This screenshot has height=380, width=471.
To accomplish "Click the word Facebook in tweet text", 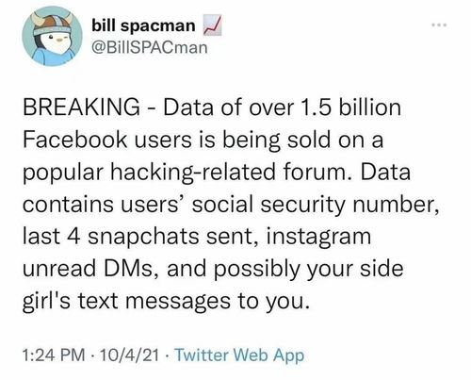I will click(x=74, y=140).
